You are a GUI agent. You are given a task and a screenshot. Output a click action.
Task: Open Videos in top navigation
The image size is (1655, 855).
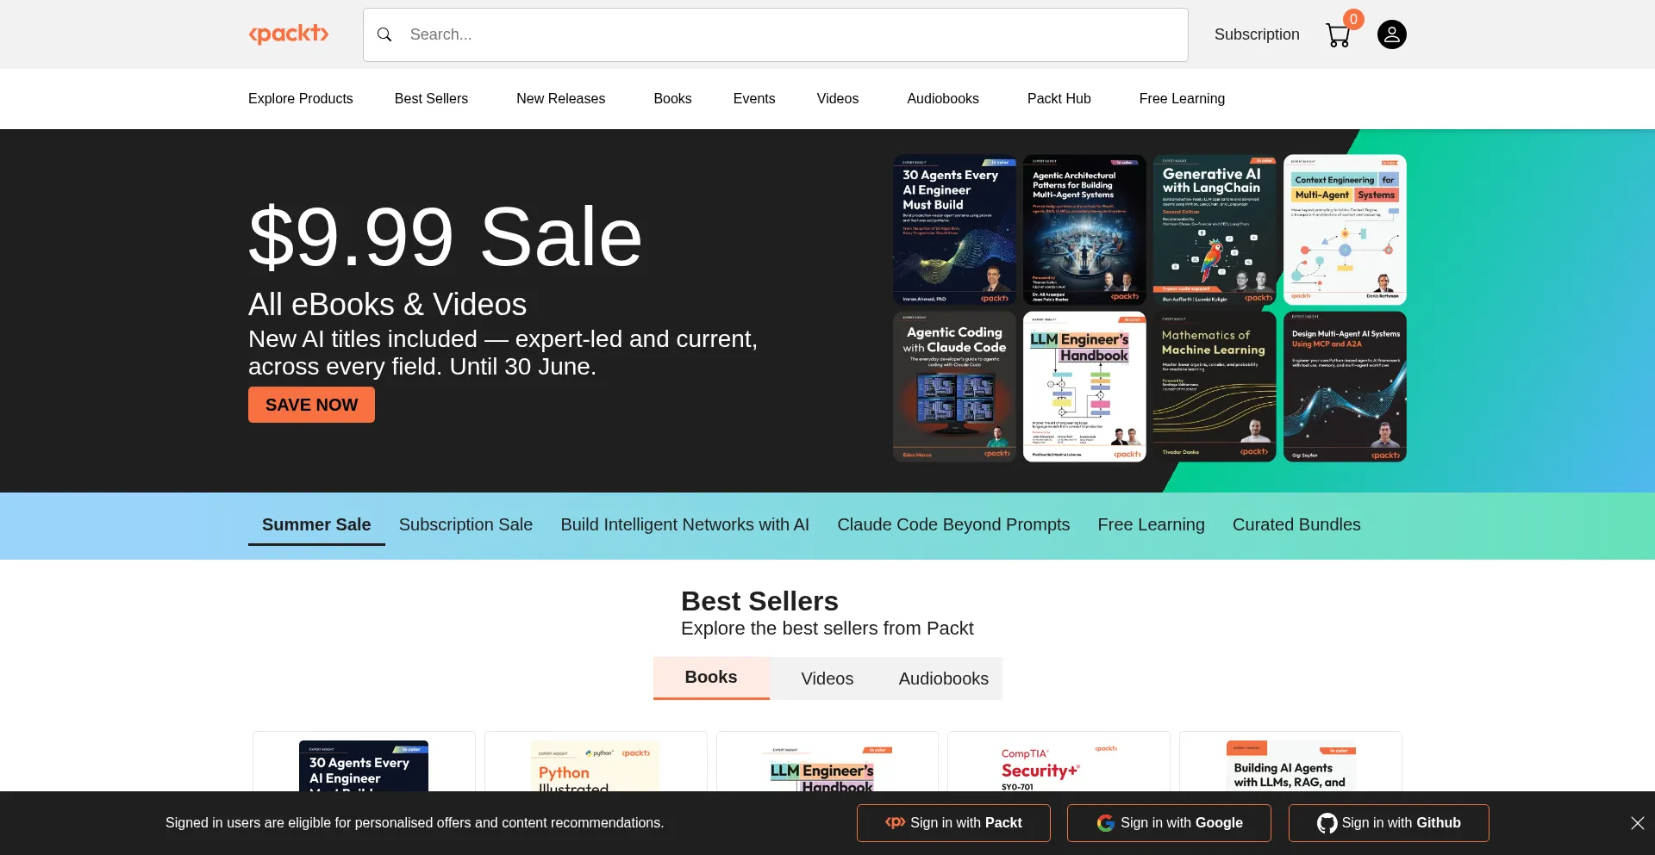[x=838, y=98]
